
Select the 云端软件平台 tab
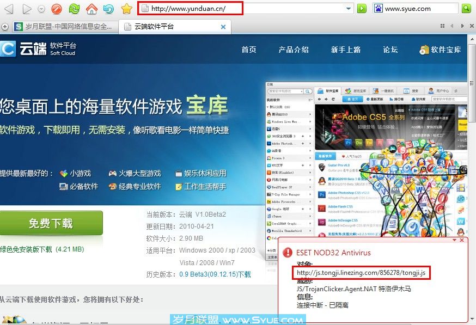tap(175, 27)
